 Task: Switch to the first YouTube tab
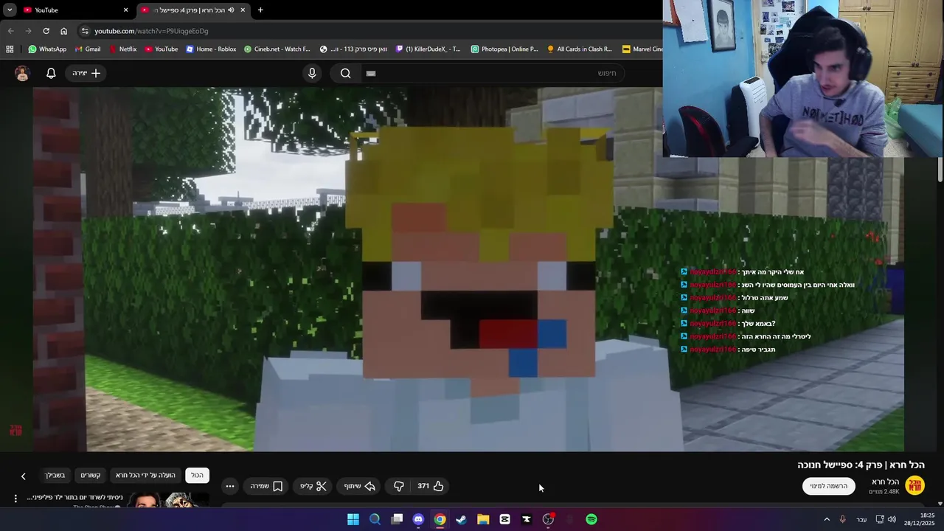point(74,10)
